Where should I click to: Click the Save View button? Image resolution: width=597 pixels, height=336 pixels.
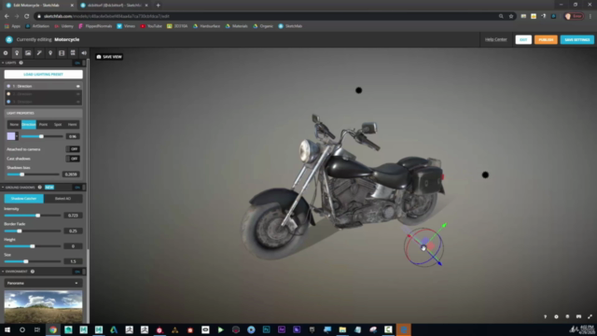(109, 57)
